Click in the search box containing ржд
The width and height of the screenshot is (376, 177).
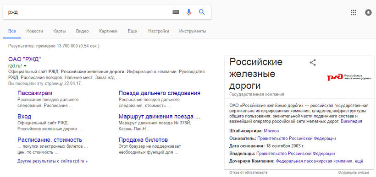point(86,12)
